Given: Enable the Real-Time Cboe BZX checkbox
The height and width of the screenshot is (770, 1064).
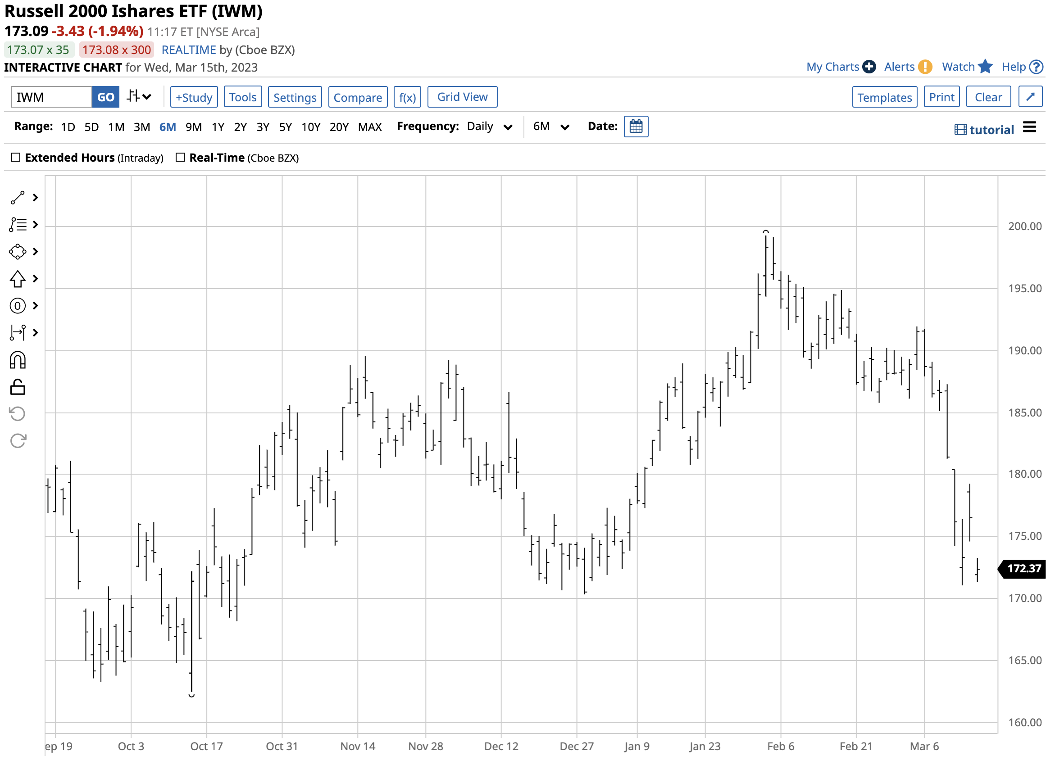Looking at the screenshot, I should coord(181,158).
